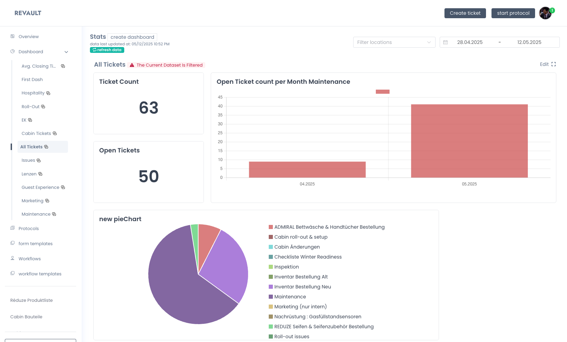Select the Hospitality dashboard
Viewport: 567px width, 342px height.
[33, 93]
